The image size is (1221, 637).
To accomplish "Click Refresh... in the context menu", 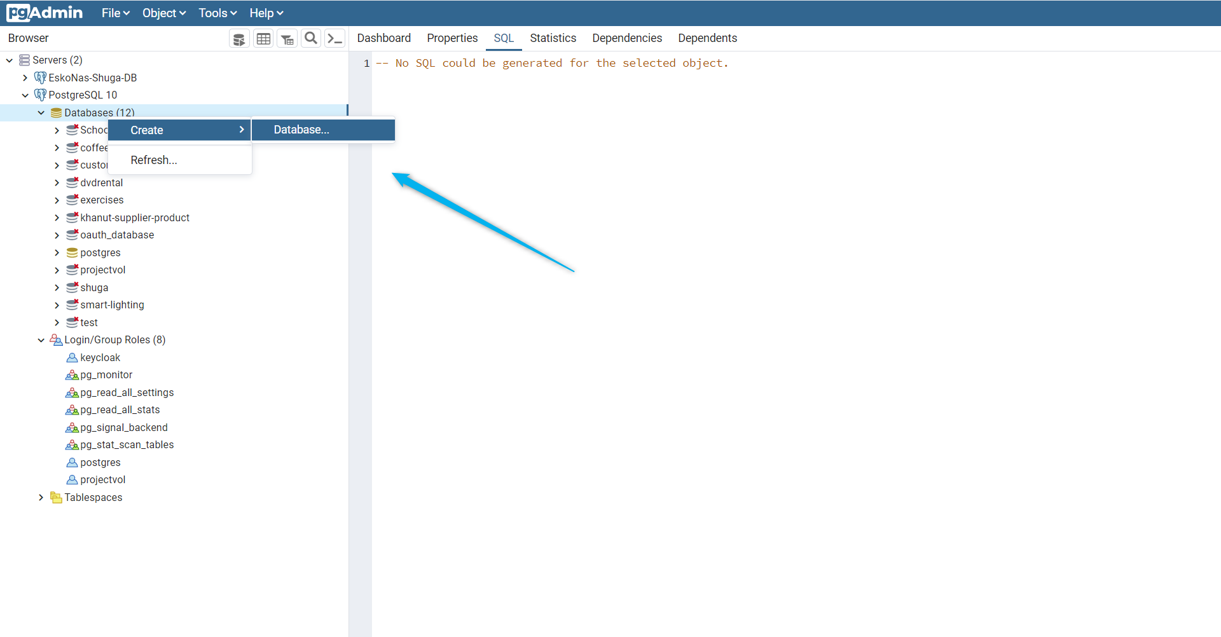I will tap(180, 160).
